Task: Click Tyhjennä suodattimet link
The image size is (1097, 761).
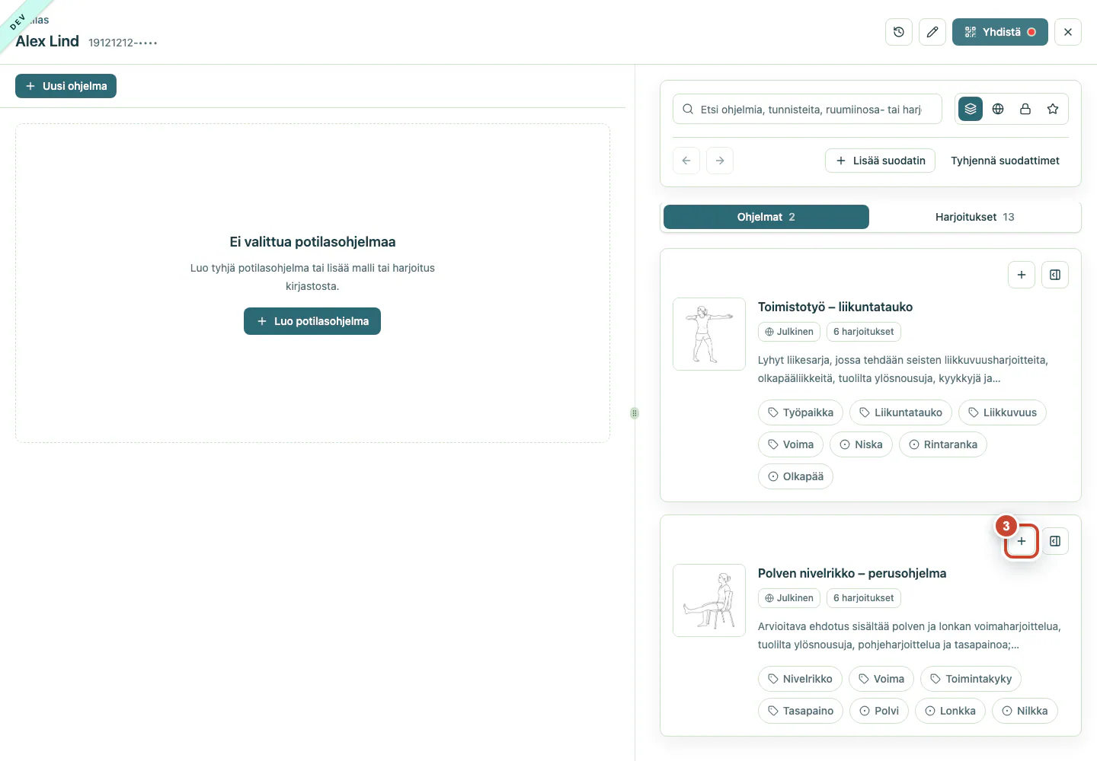Action: (1005, 161)
